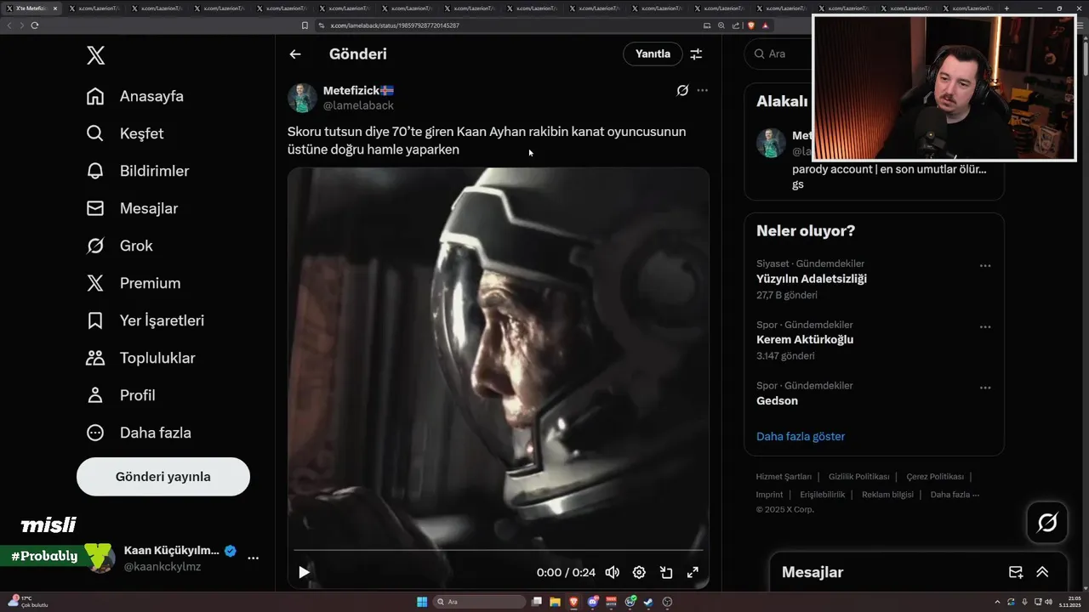Click the X logo in sidebar
This screenshot has width=1089, height=612.
[x=95, y=56]
